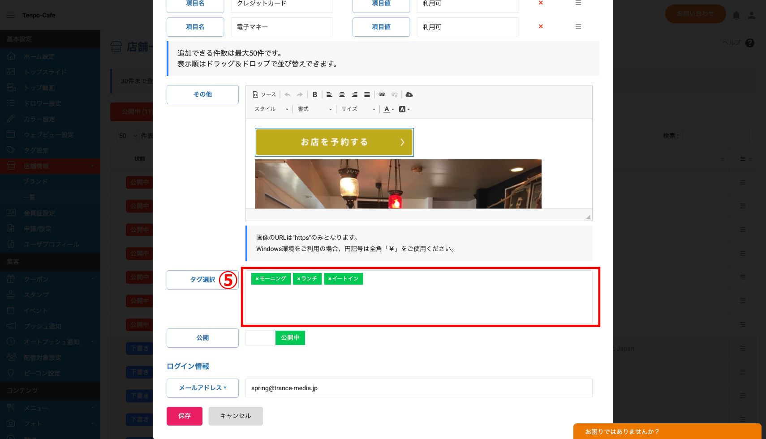Click the お問い合わせ button in the header
This screenshot has height=439, width=766.
click(696, 14)
